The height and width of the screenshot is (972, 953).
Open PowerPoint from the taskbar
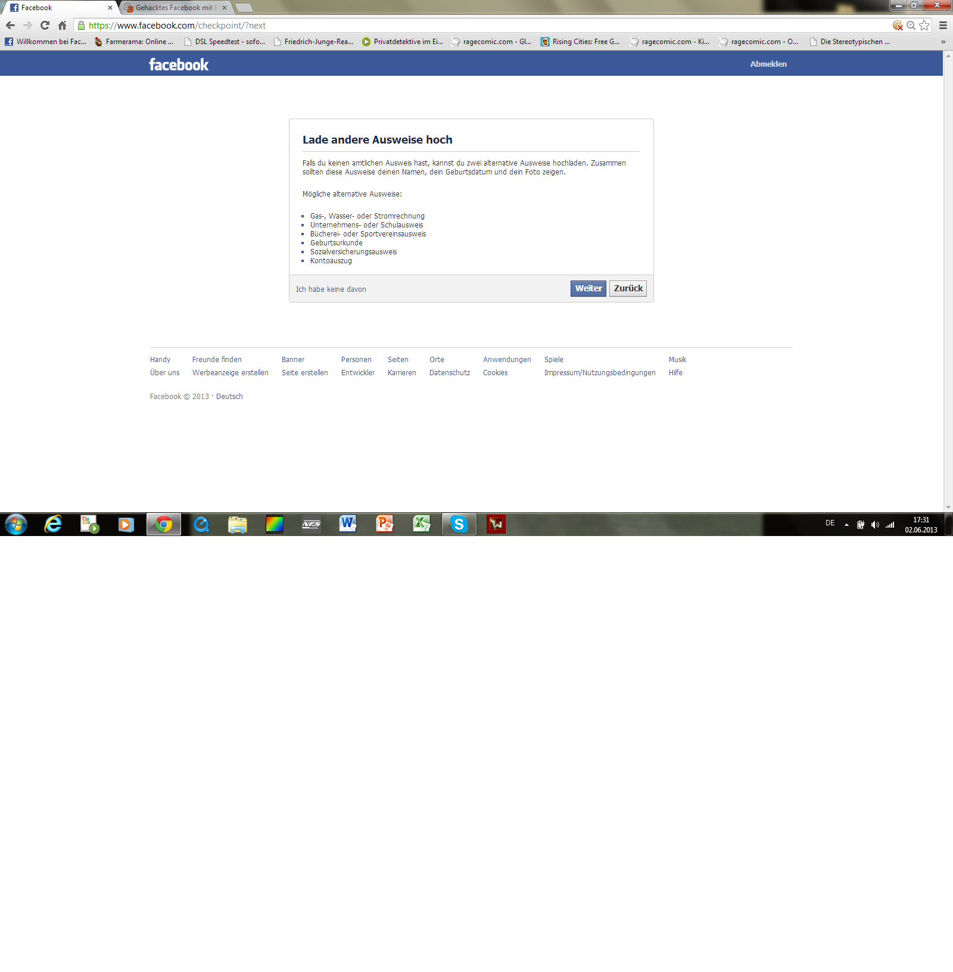[x=385, y=524]
